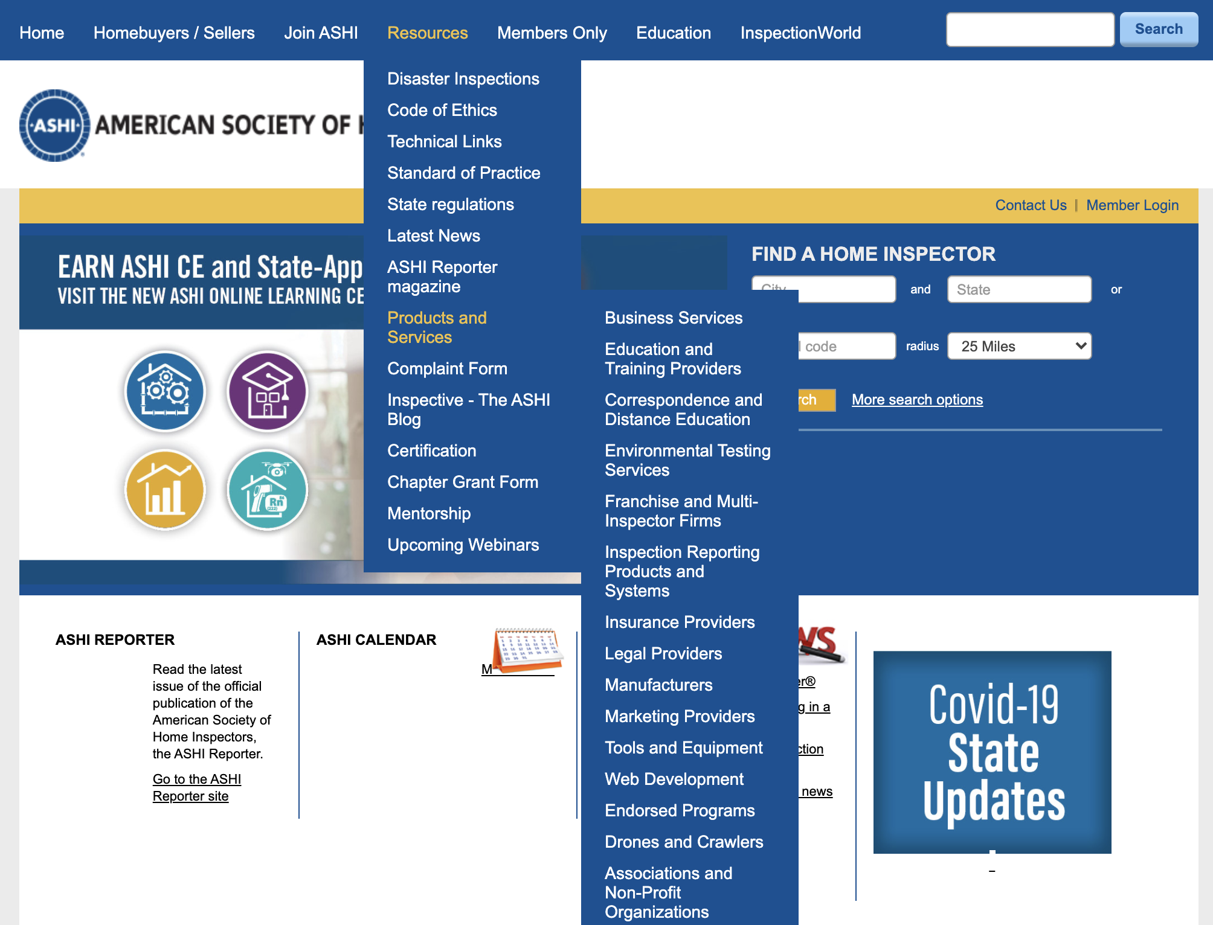Open the 25 Miles radius dropdown
This screenshot has width=1213, height=925.
click(x=1019, y=346)
